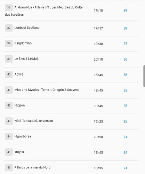Open the Troyes game entry

click(x=19, y=152)
